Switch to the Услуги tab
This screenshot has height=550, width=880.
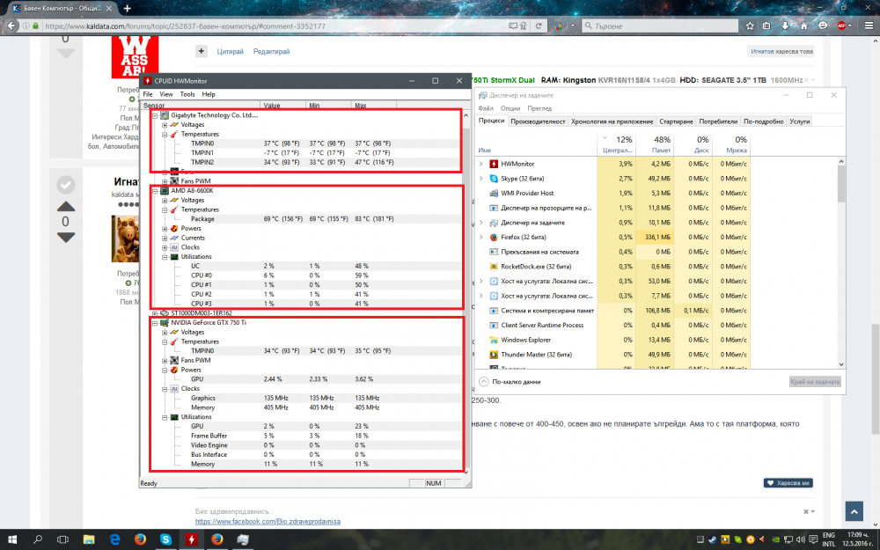[799, 121]
